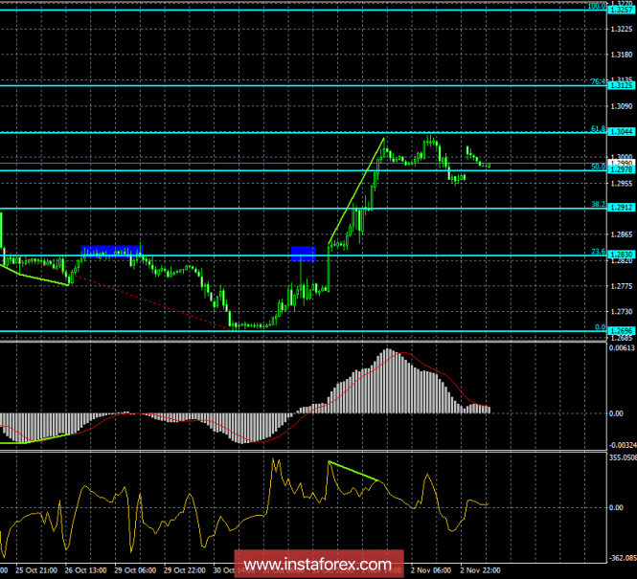637x579 pixels.
Task: Select the 0.0 Fibonacci level at 1.2696
Action: 287,331
